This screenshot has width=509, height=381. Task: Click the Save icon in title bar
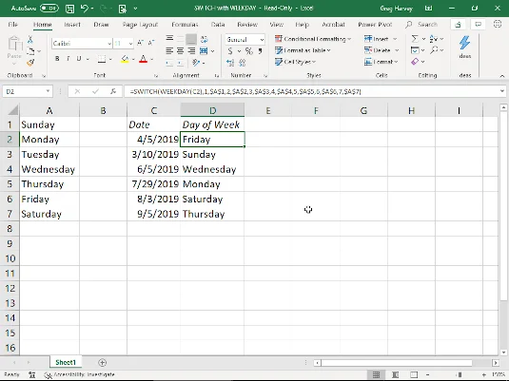pyautogui.click(x=69, y=9)
